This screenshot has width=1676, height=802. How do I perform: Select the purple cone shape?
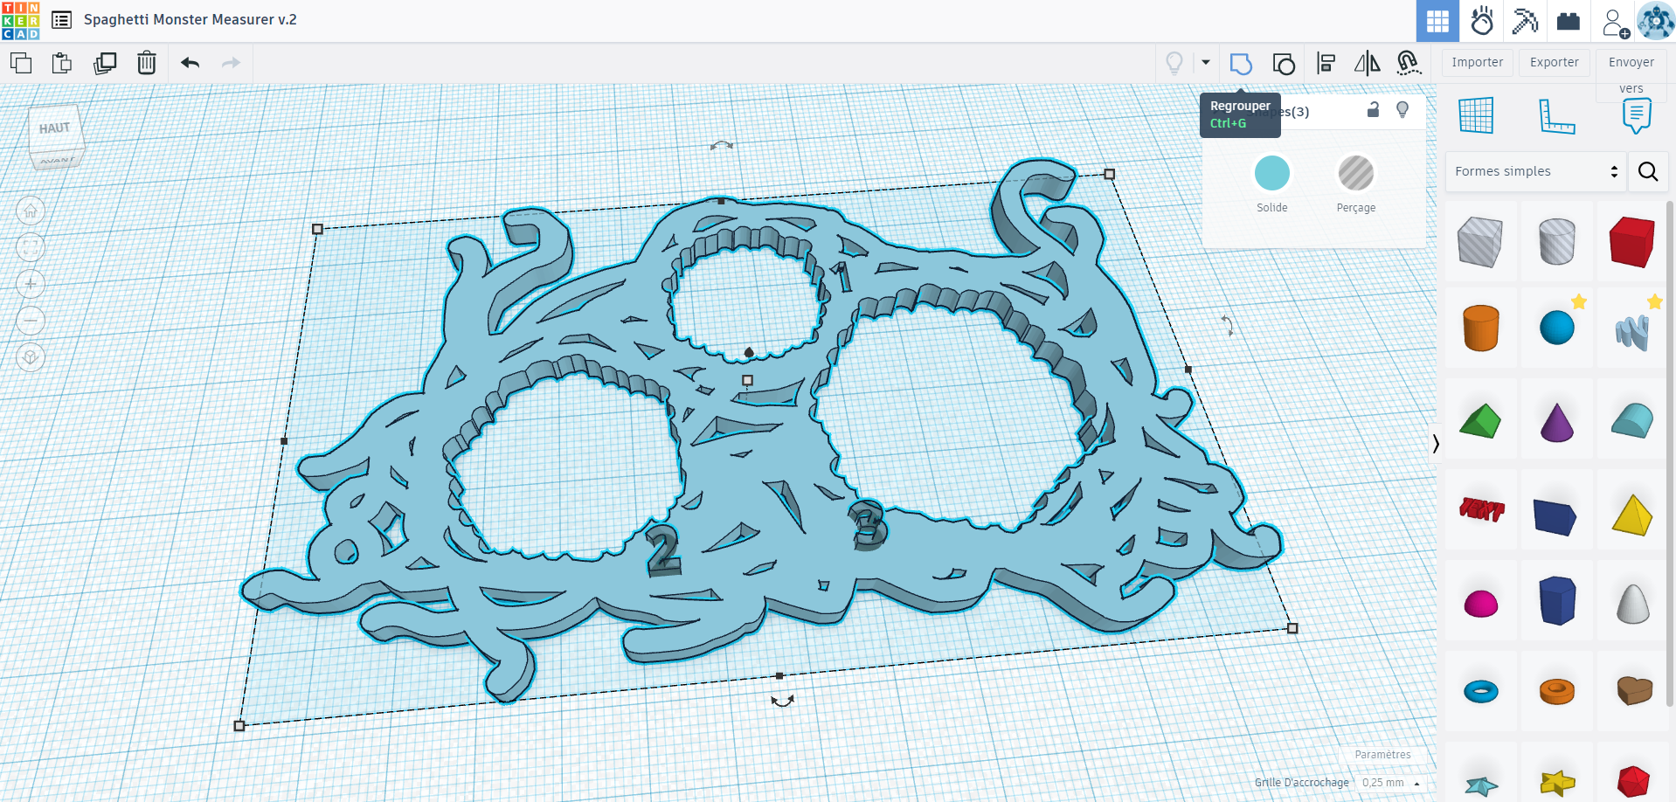(x=1556, y=423)
